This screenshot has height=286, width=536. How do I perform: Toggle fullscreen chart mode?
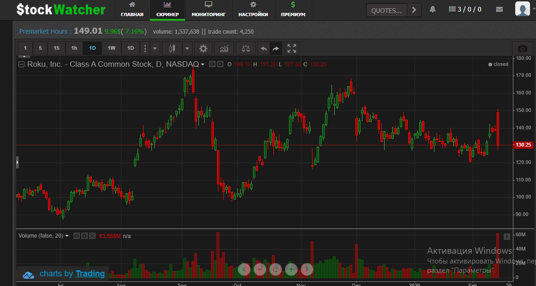coord(291,48)
